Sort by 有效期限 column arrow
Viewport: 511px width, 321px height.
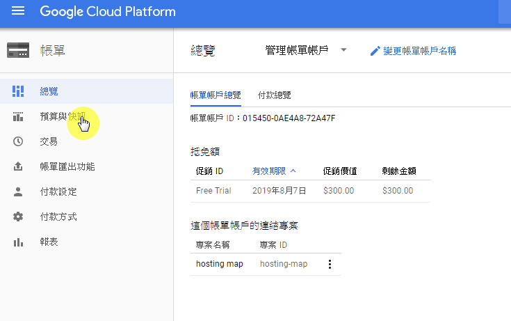click(293, 171)
